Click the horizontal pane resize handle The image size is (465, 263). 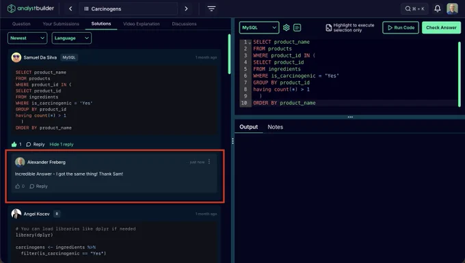point(350,117)
